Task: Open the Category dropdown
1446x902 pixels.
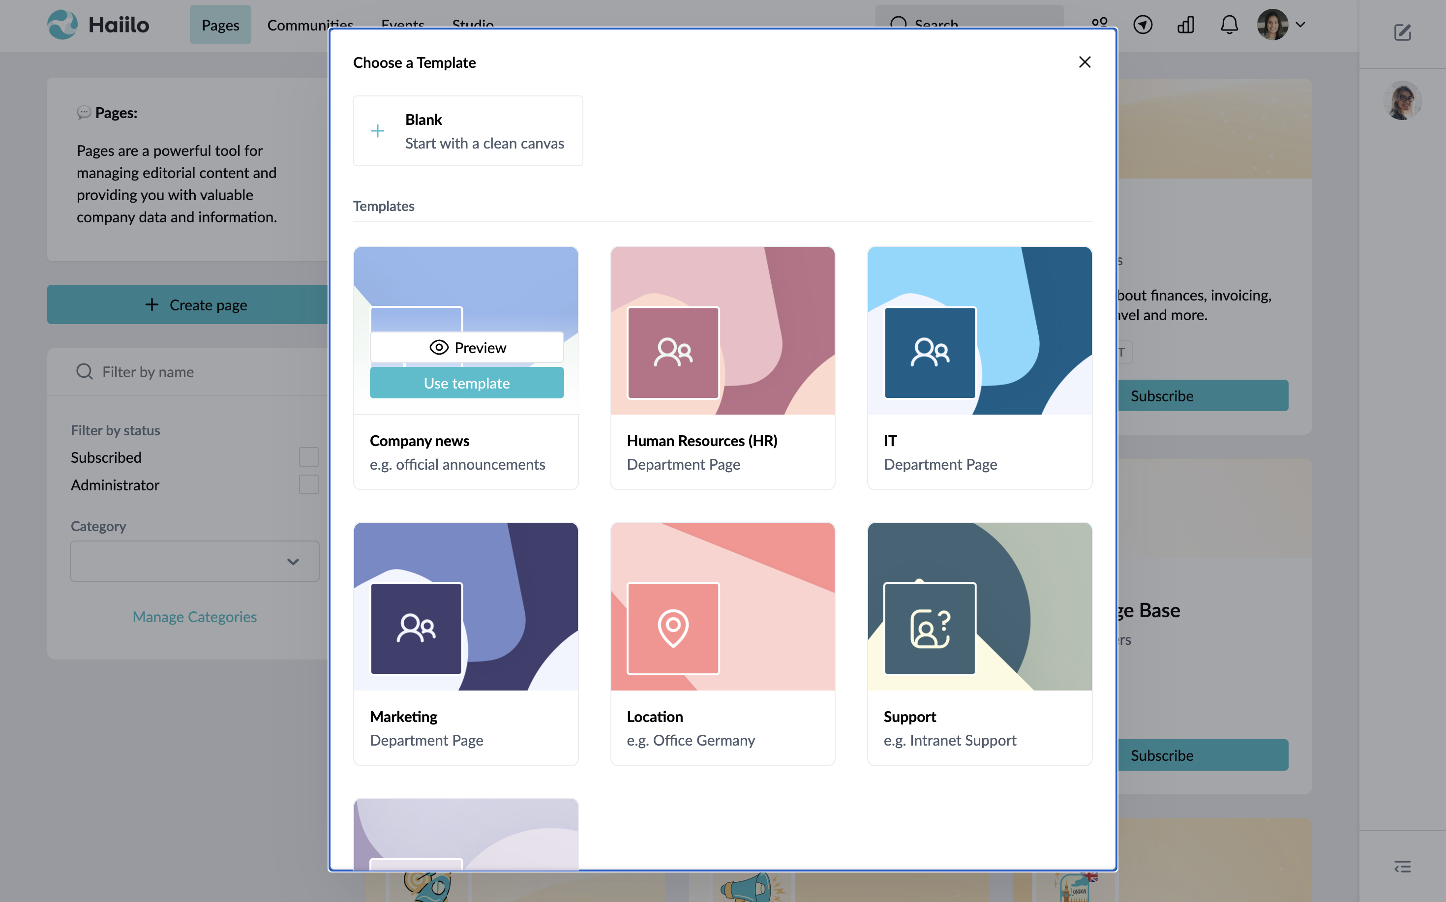Action: point(194,561)
